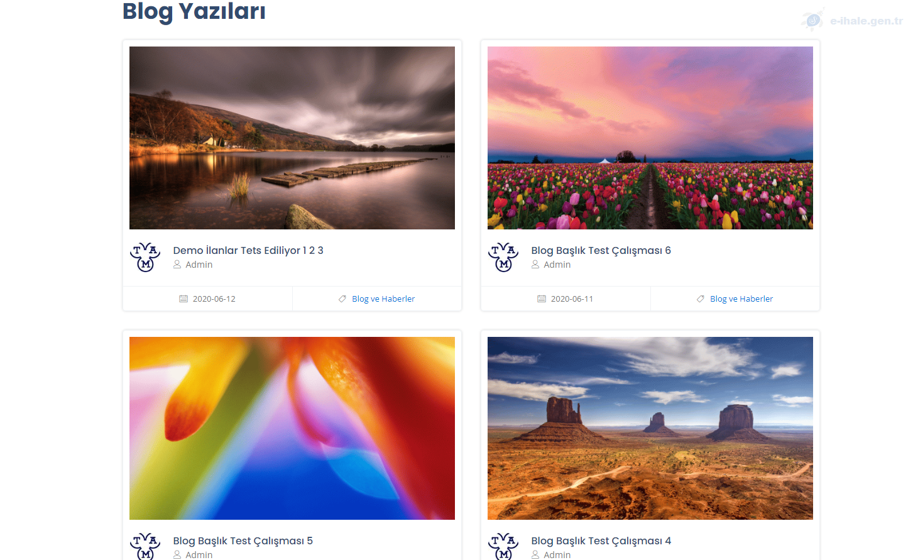
Task: Open post Blog Başlık Test Çalışması 6
Action: 601,250
